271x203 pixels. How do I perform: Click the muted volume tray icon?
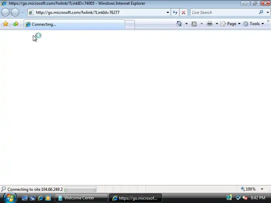pos(245,198)
